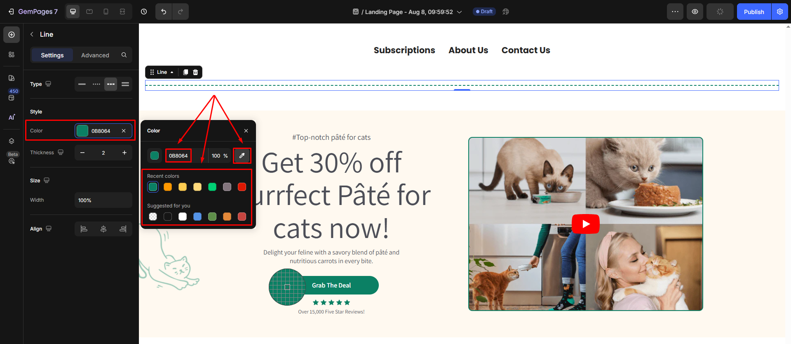Image resolution: width=791 pixels, height=344 pixels.
Task: Open the layers panel in sidebar
Action: 12,141
